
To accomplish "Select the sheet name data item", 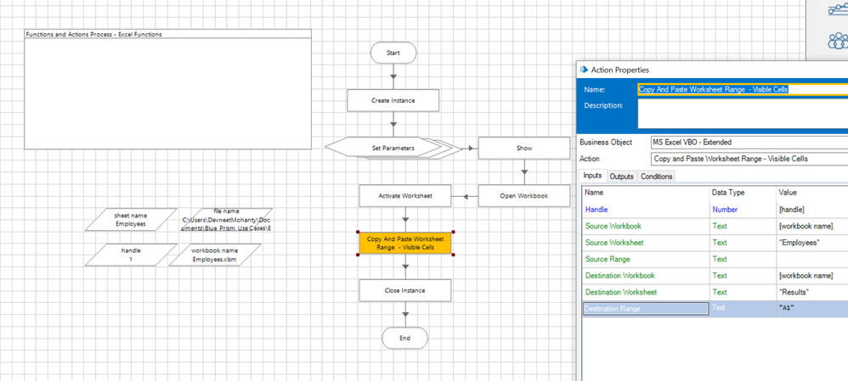I will coord(131,220).
